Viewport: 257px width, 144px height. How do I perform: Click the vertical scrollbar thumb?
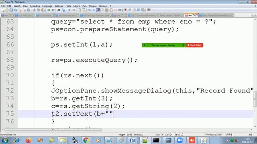click(x=255, y=99)
